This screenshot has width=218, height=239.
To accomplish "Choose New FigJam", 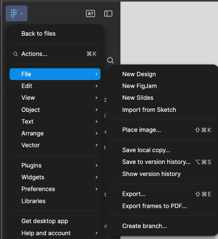I will click(163, 86).
